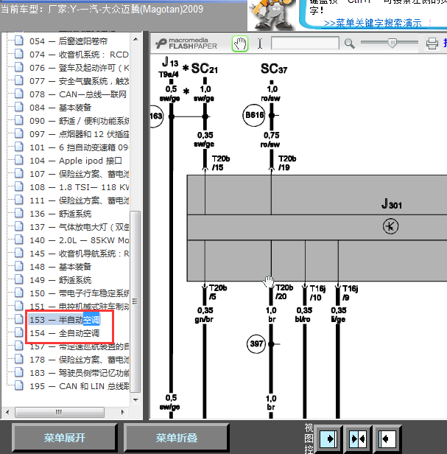This screenshot has width=447, height=454.
Task: Click the left-arrow view control button
Action: [387, 439]
